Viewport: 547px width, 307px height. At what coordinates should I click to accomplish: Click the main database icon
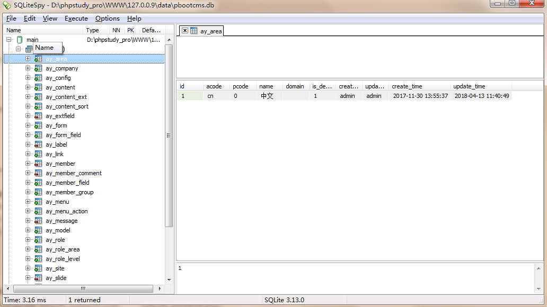[x=20, y=40]
